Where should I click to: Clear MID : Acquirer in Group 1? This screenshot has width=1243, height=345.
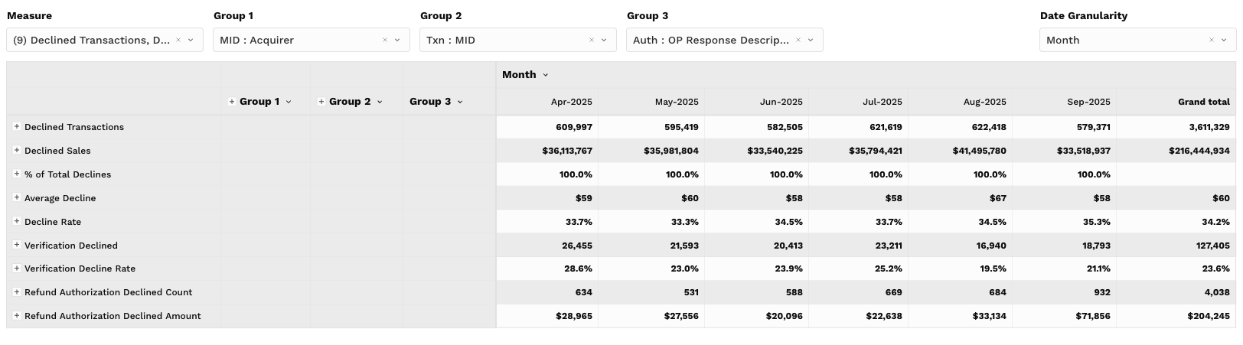pos(385,40)
